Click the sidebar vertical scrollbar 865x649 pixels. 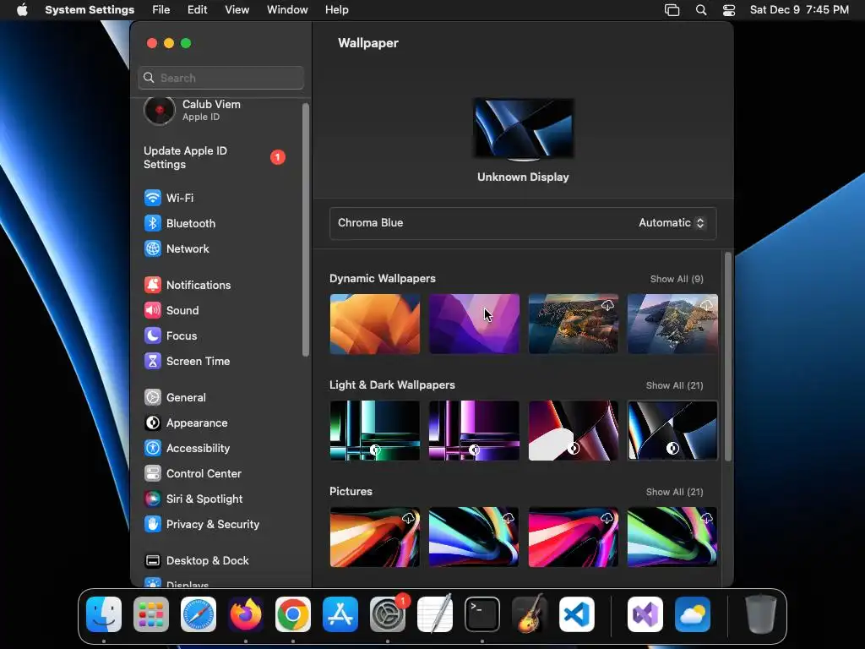click(x=306, y=230)
